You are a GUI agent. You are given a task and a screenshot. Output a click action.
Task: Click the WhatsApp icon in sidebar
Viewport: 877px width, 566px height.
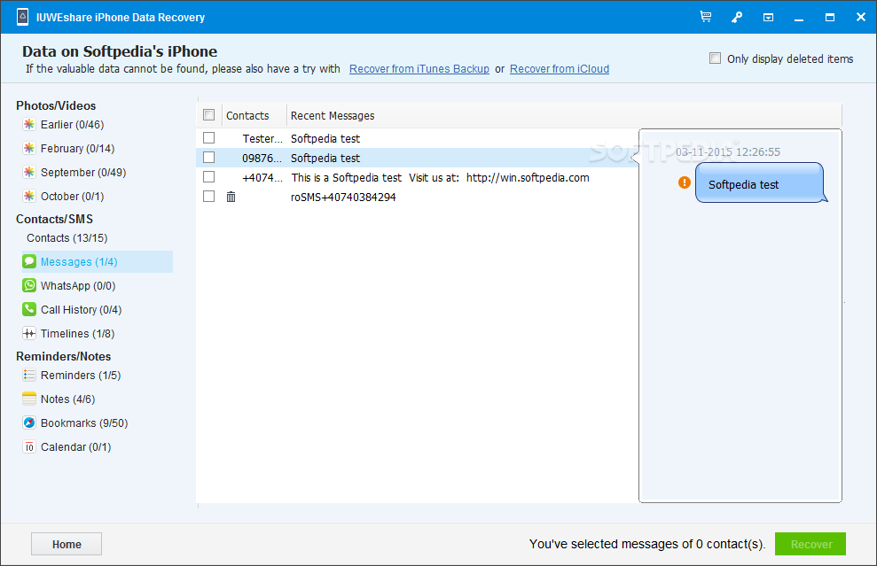29,285
